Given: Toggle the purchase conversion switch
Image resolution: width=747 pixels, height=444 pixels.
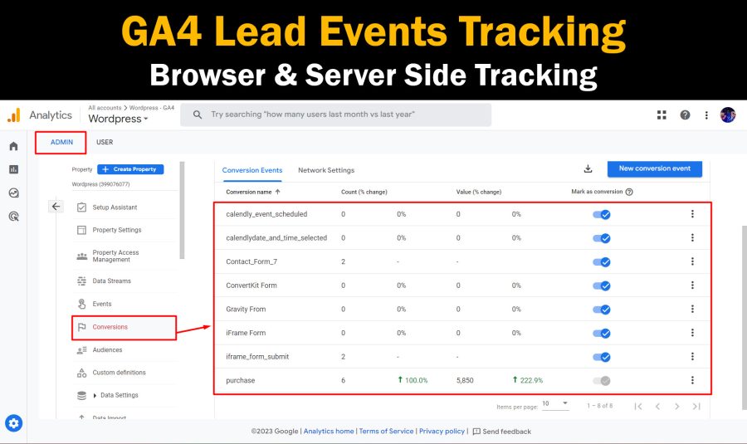Looking at the screenshot, I should [601, 381].
